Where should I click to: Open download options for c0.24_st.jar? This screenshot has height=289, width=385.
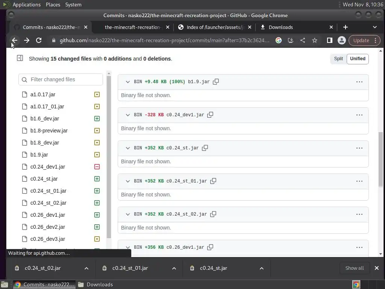tap(262, 268)
